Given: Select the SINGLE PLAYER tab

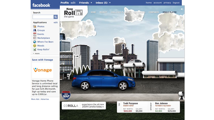Looking at the screenshot, I should pos(170,12).
